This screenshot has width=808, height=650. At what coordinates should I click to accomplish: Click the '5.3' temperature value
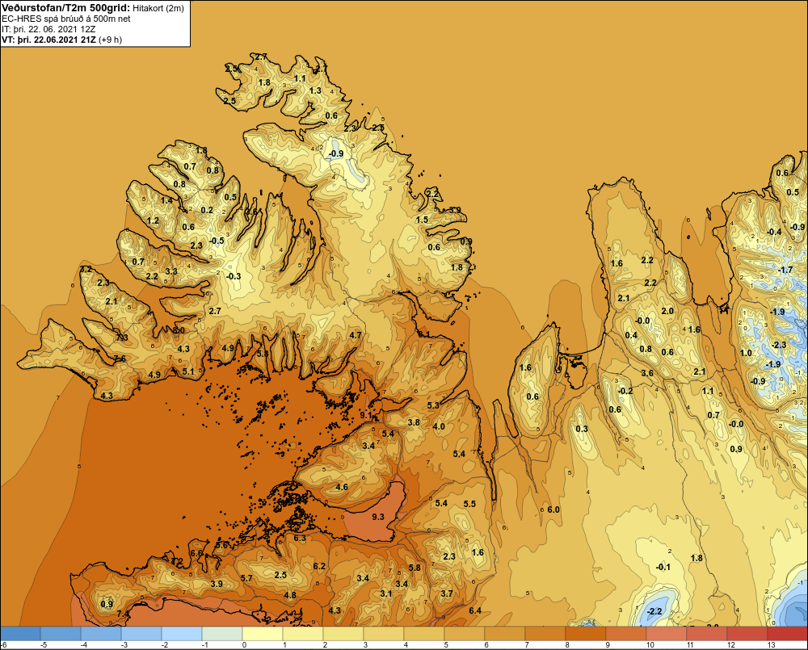(433, 405)
